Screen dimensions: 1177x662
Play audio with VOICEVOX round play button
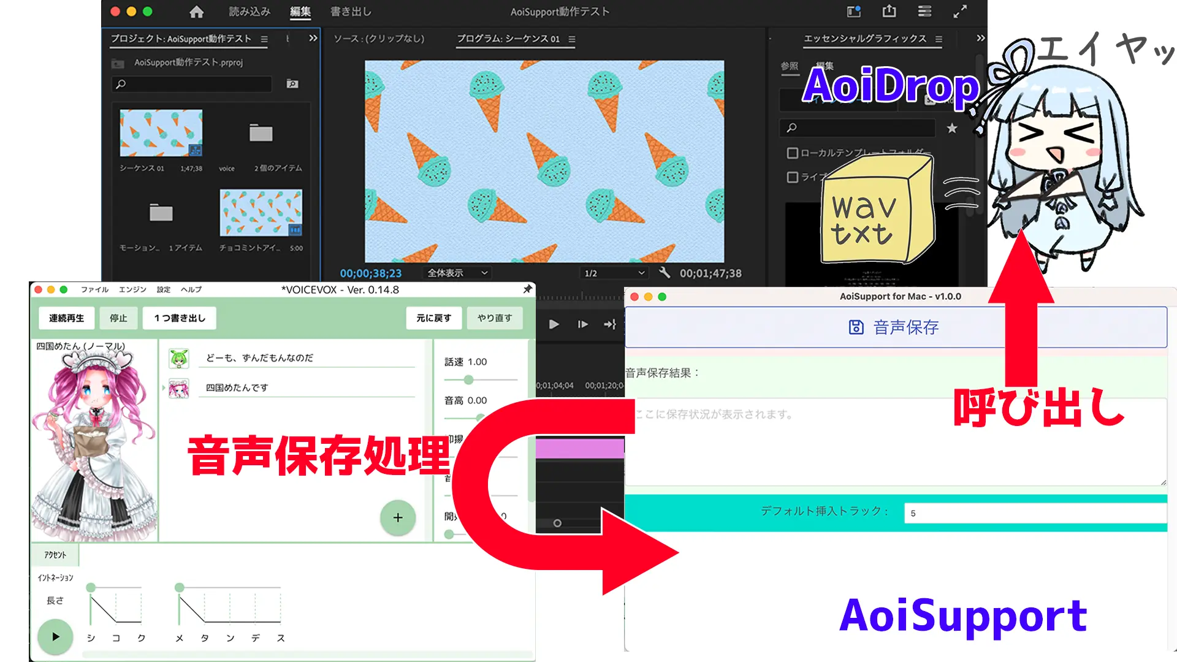pyautogui.click(x=55, y=637)
